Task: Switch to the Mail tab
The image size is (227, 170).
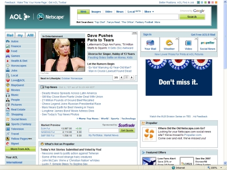Action: (x=10, y=35)
